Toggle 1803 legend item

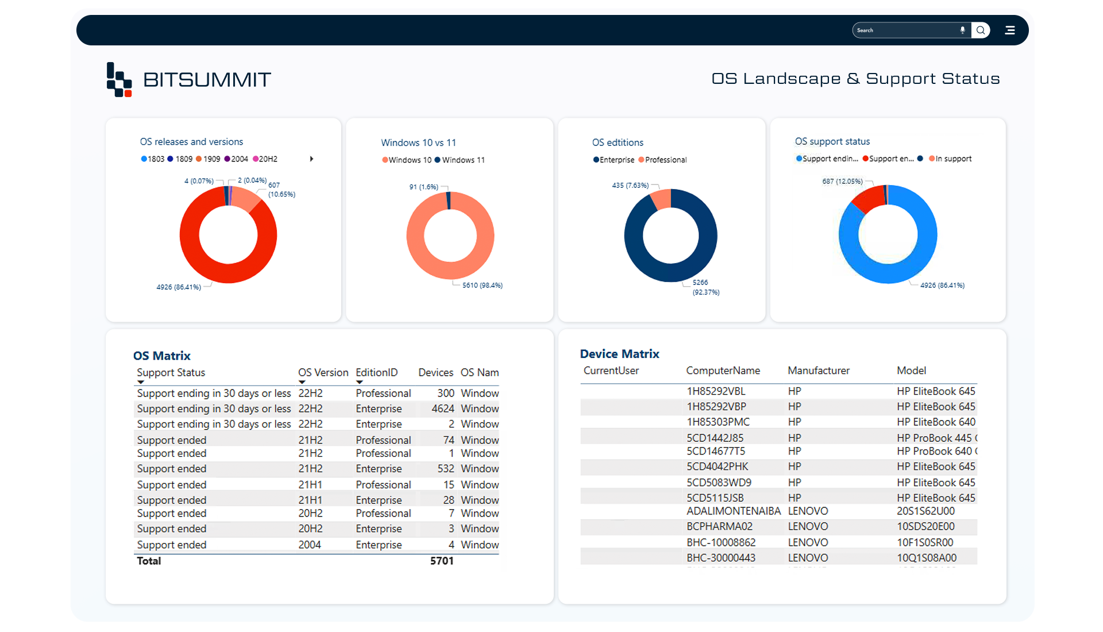tap(152, 159)
